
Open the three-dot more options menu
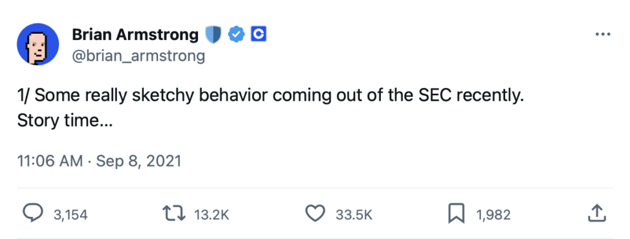pyautogui.click(x=603, y=34)
